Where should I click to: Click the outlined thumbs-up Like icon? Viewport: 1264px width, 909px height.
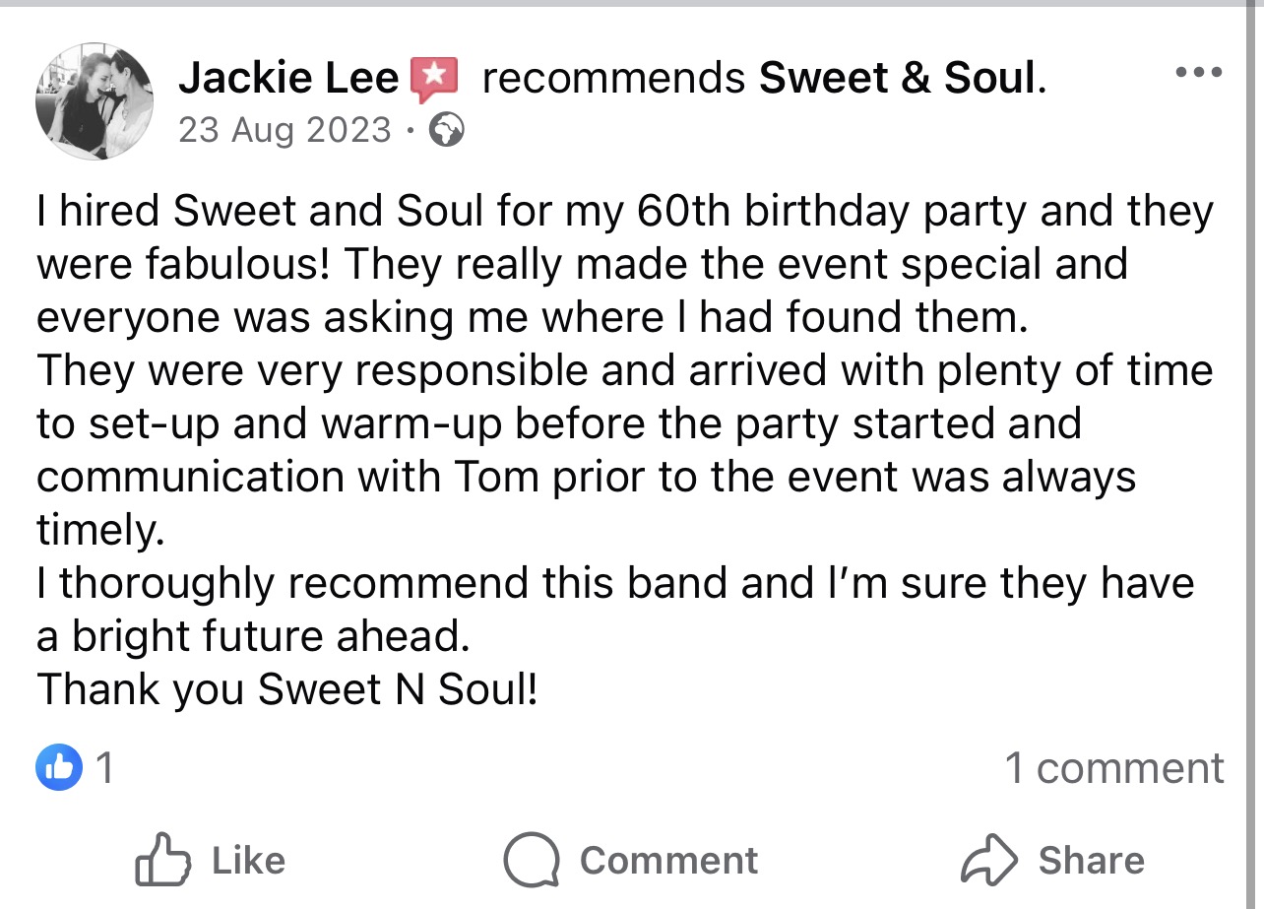[162, 861]
